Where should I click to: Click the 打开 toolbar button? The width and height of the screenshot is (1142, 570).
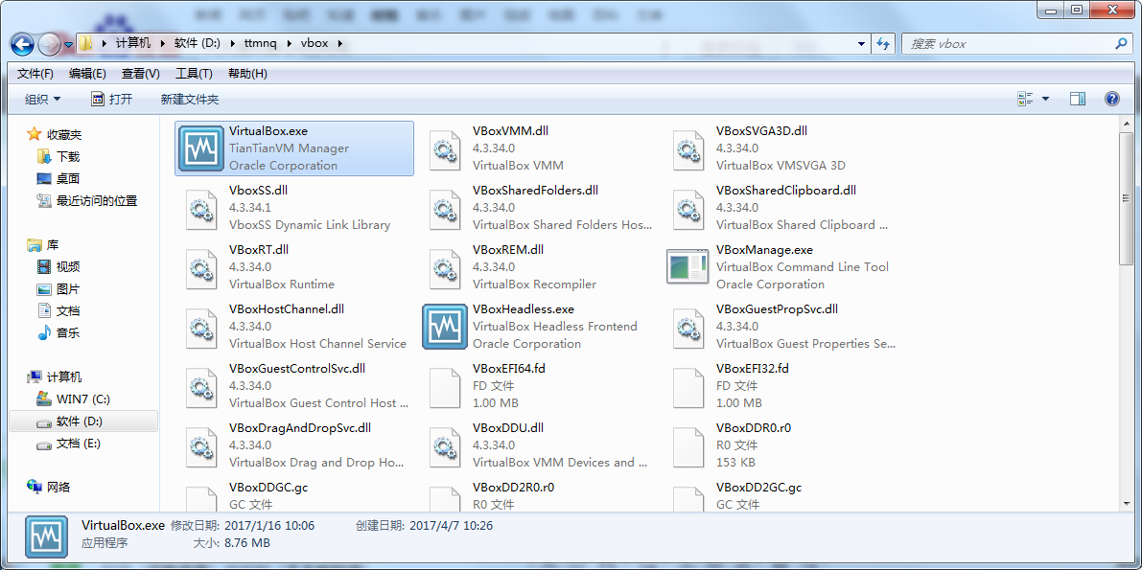(x=112, y=99)
